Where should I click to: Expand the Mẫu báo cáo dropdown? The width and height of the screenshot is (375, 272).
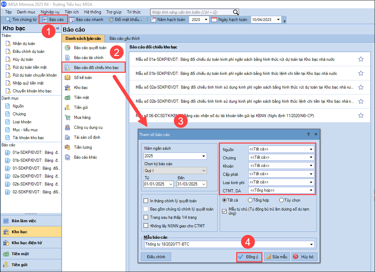tap(311, 244)
